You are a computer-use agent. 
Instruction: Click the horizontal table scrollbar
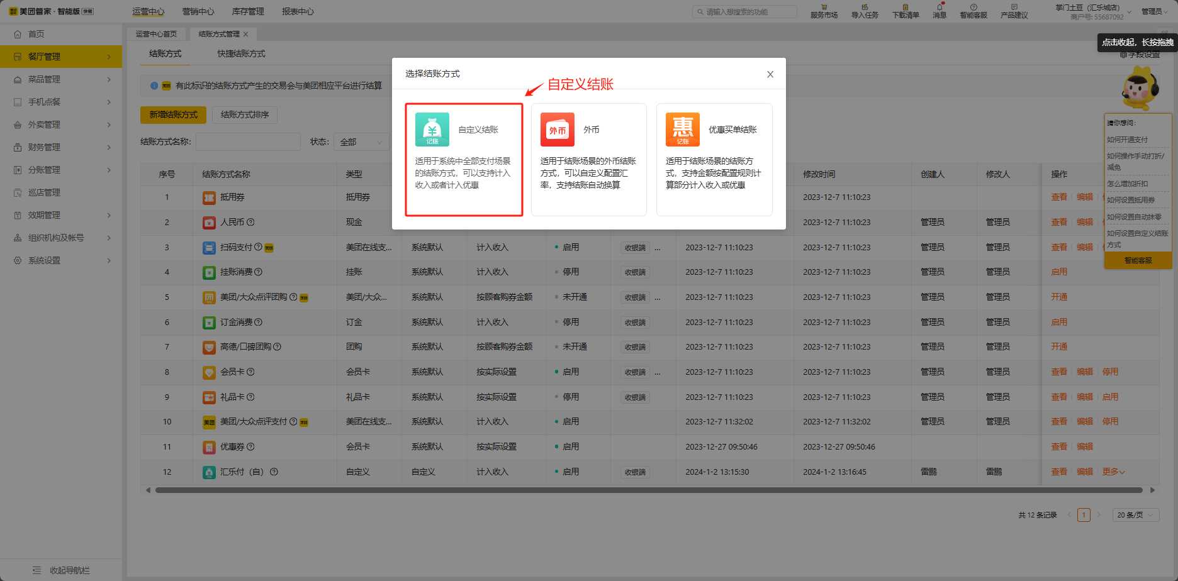649,490
